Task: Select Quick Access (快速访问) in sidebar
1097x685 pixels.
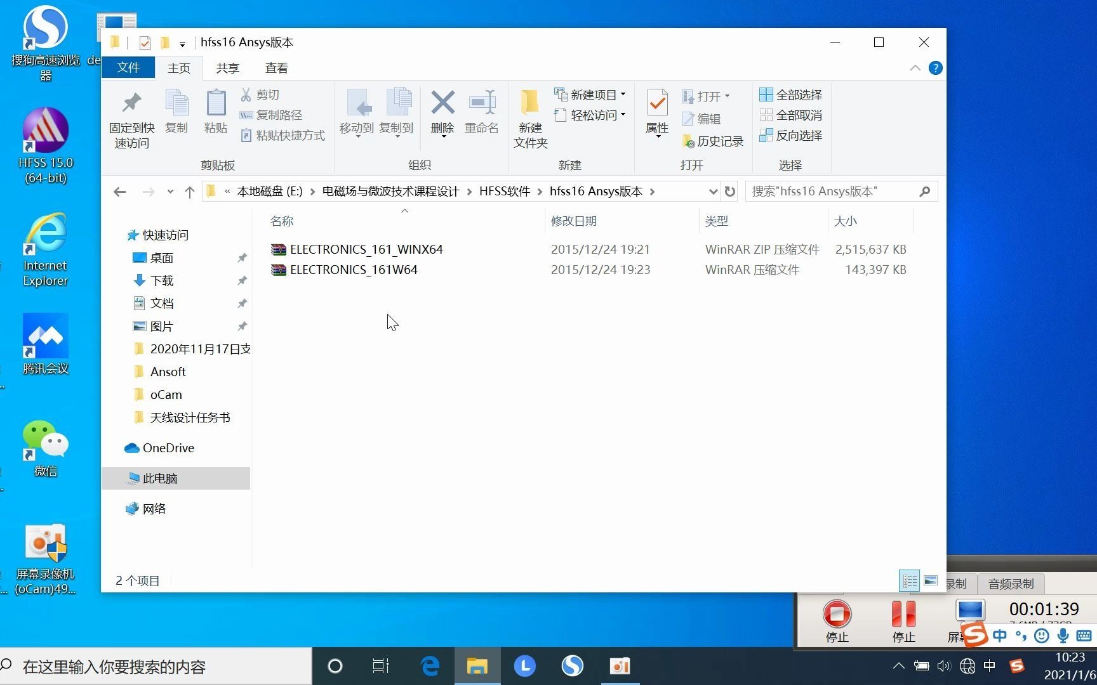Action: pyautogui.click(x=166, y=235)
